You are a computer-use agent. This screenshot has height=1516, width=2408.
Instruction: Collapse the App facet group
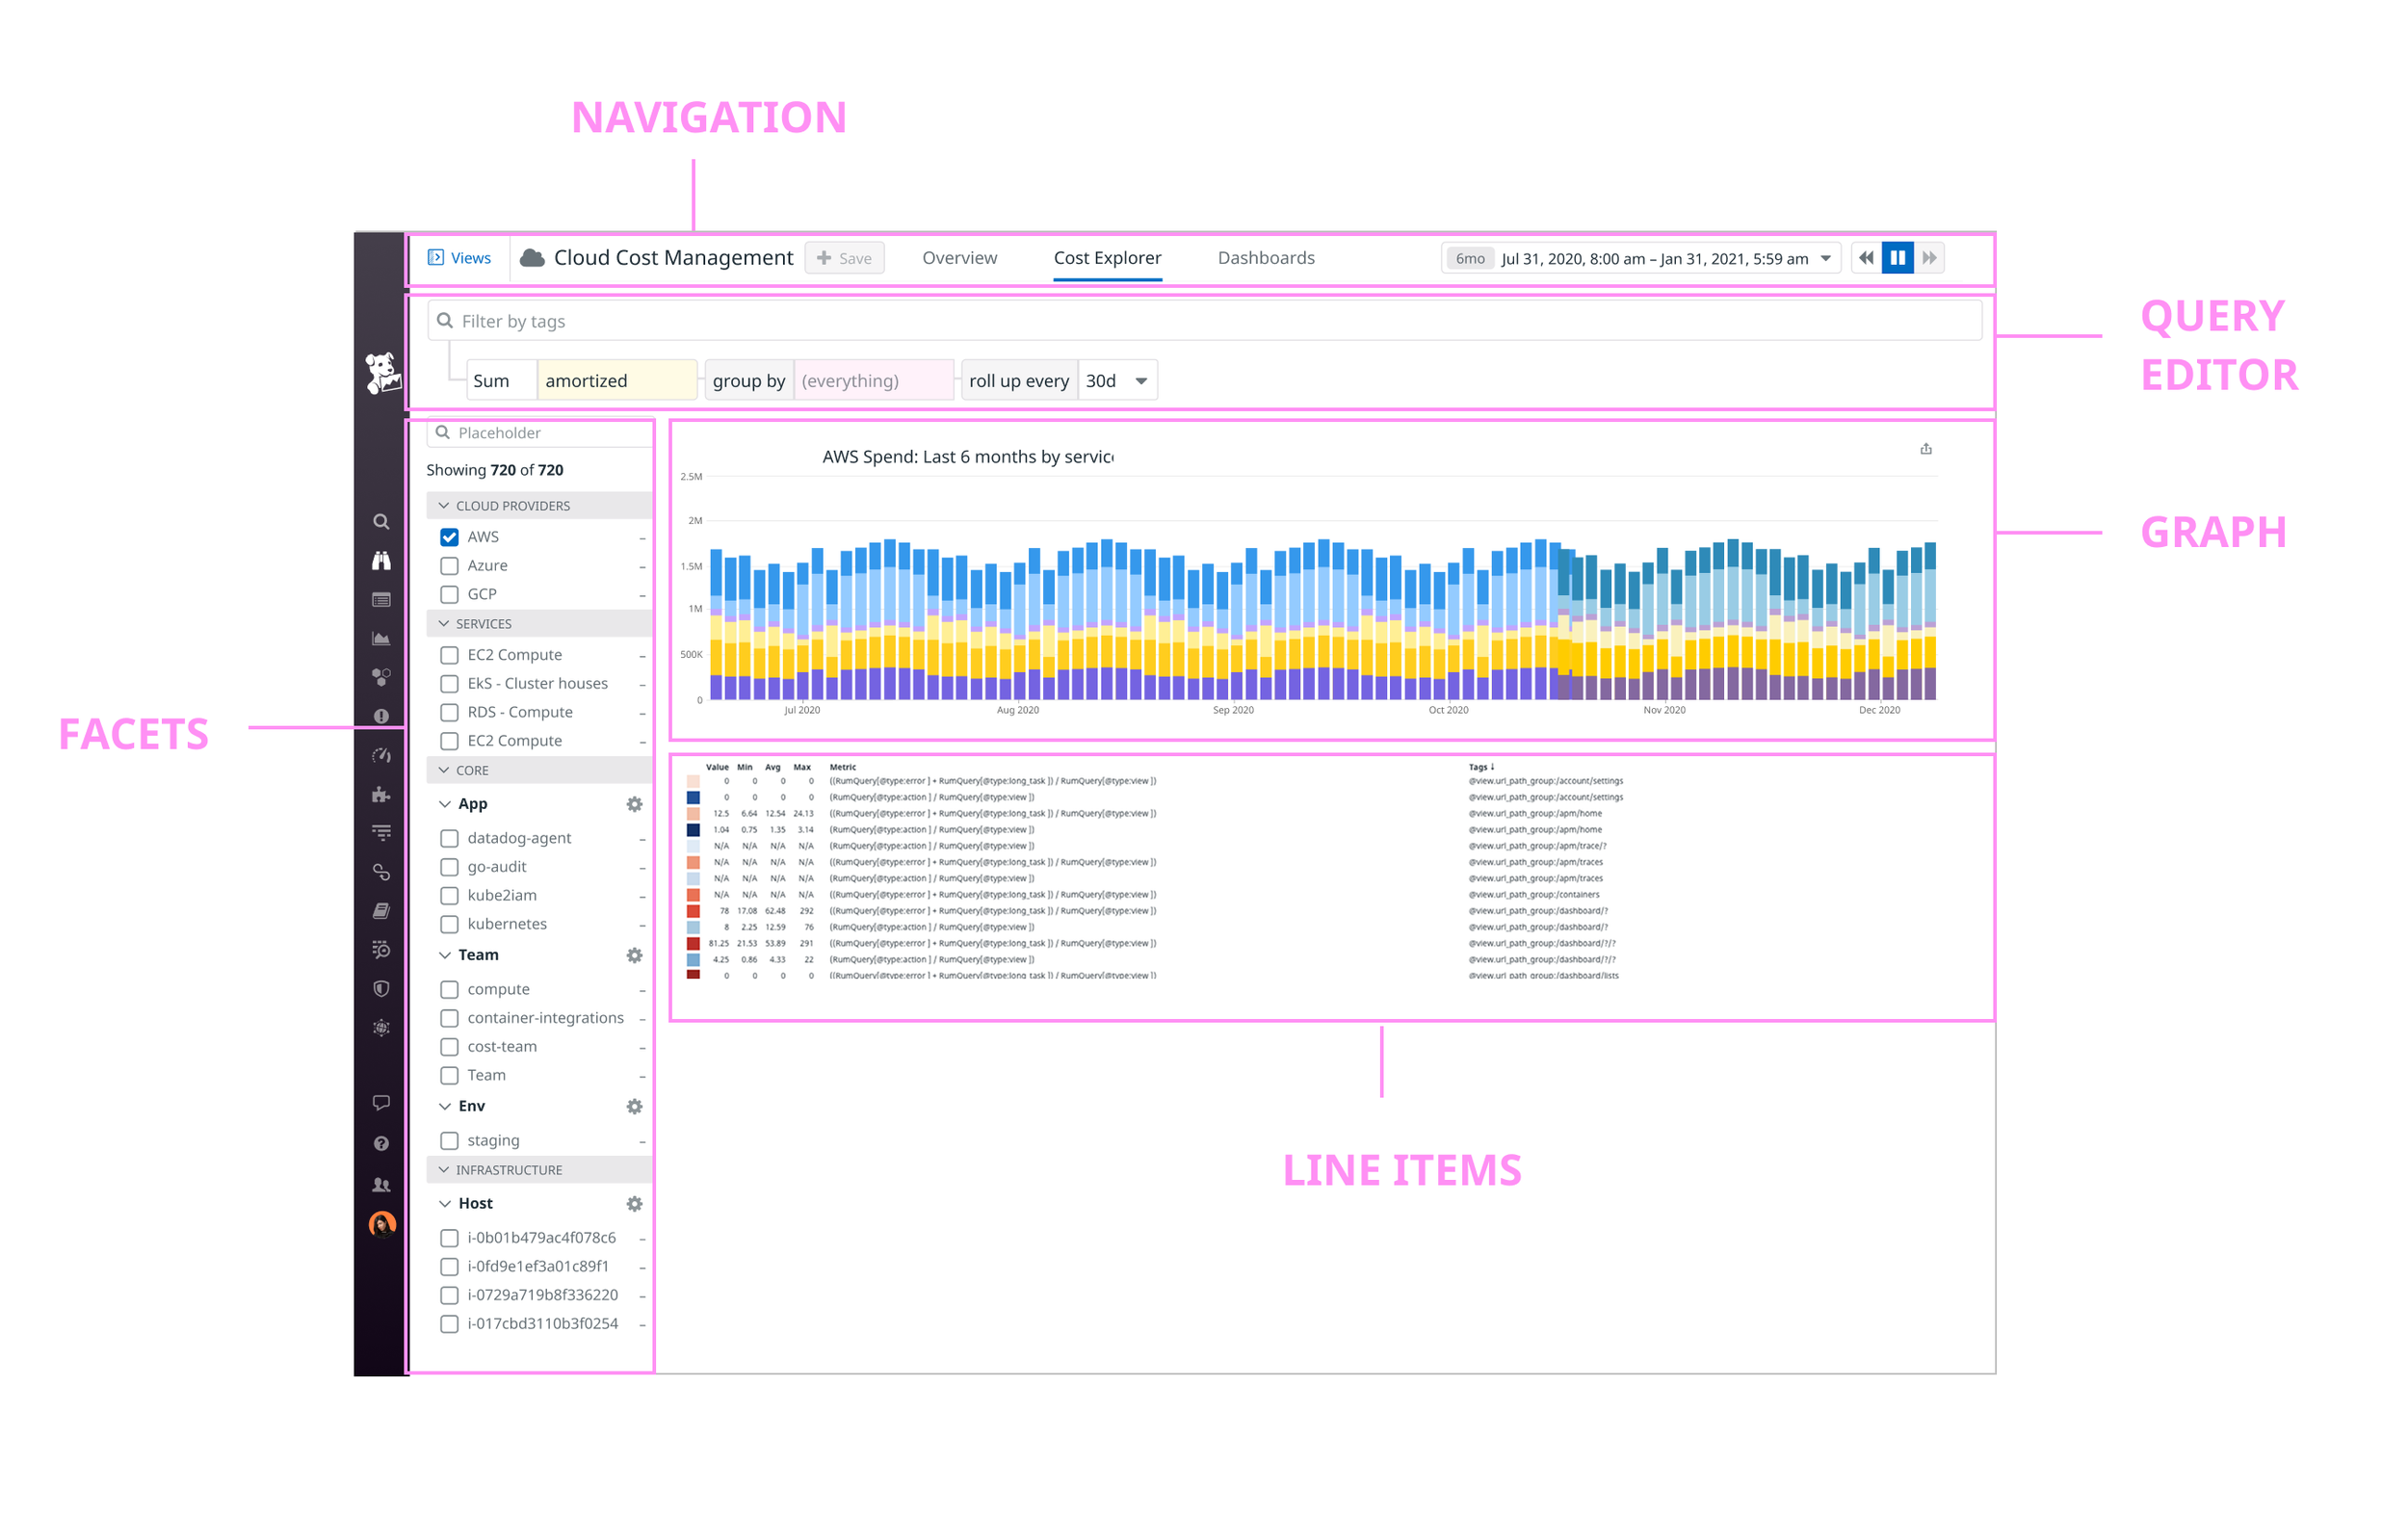tap(445, 804)
